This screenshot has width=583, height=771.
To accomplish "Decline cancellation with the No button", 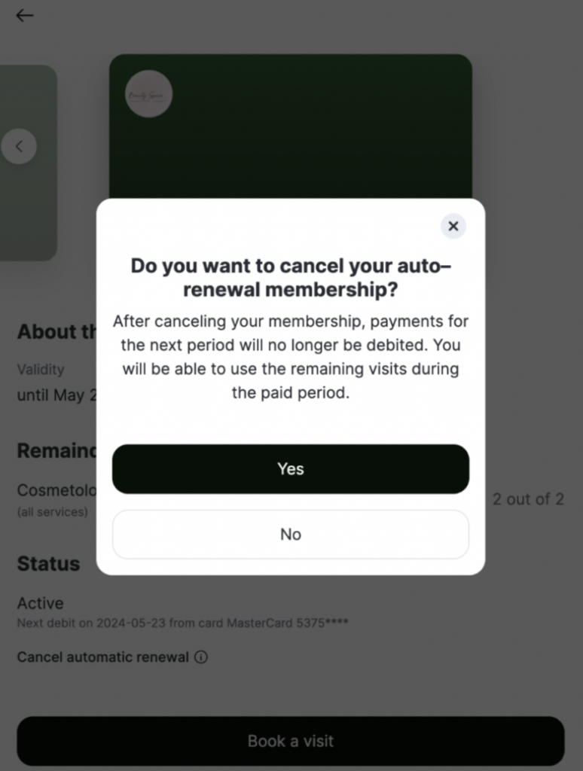I will [291, 535].
